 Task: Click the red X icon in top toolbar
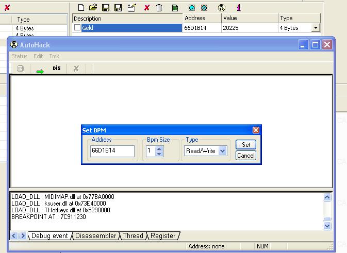point(147,8)
